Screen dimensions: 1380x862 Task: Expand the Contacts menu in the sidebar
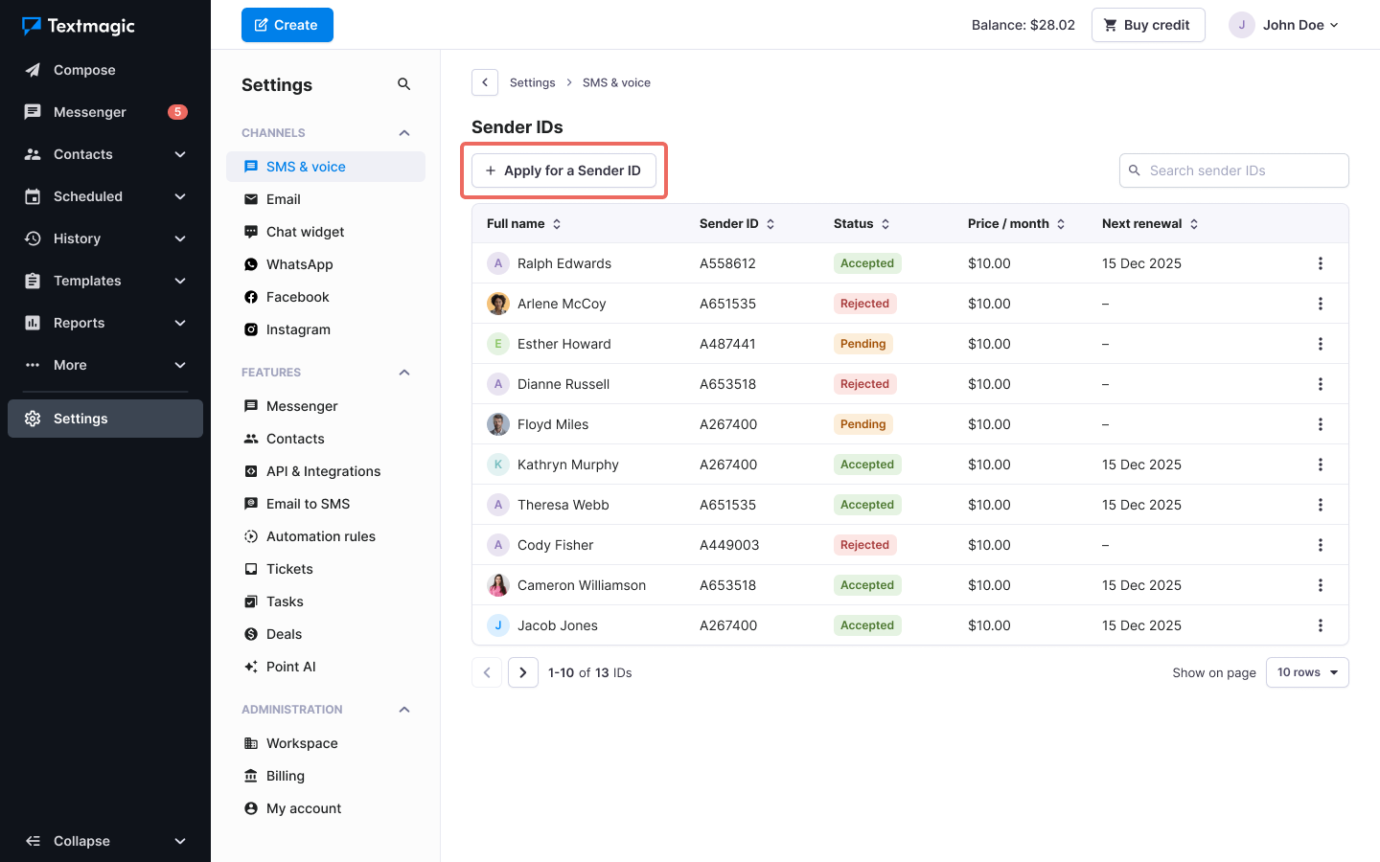[x=180, y=154]
